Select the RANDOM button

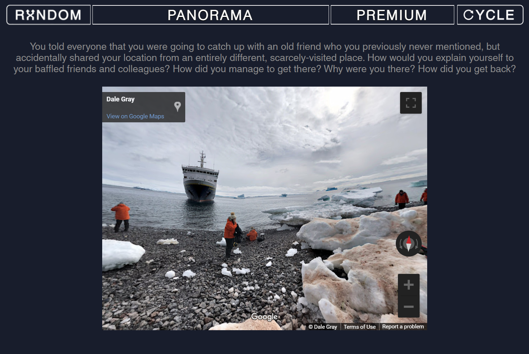click(48, 15)
